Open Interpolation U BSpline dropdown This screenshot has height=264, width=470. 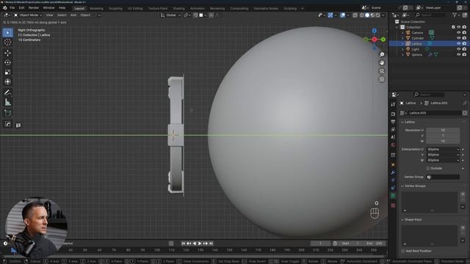coord(443,150)
